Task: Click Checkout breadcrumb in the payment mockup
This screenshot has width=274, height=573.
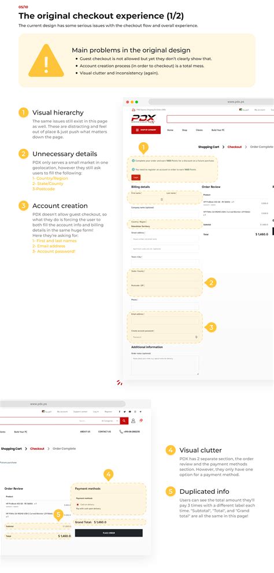Action: coord(37,448)
